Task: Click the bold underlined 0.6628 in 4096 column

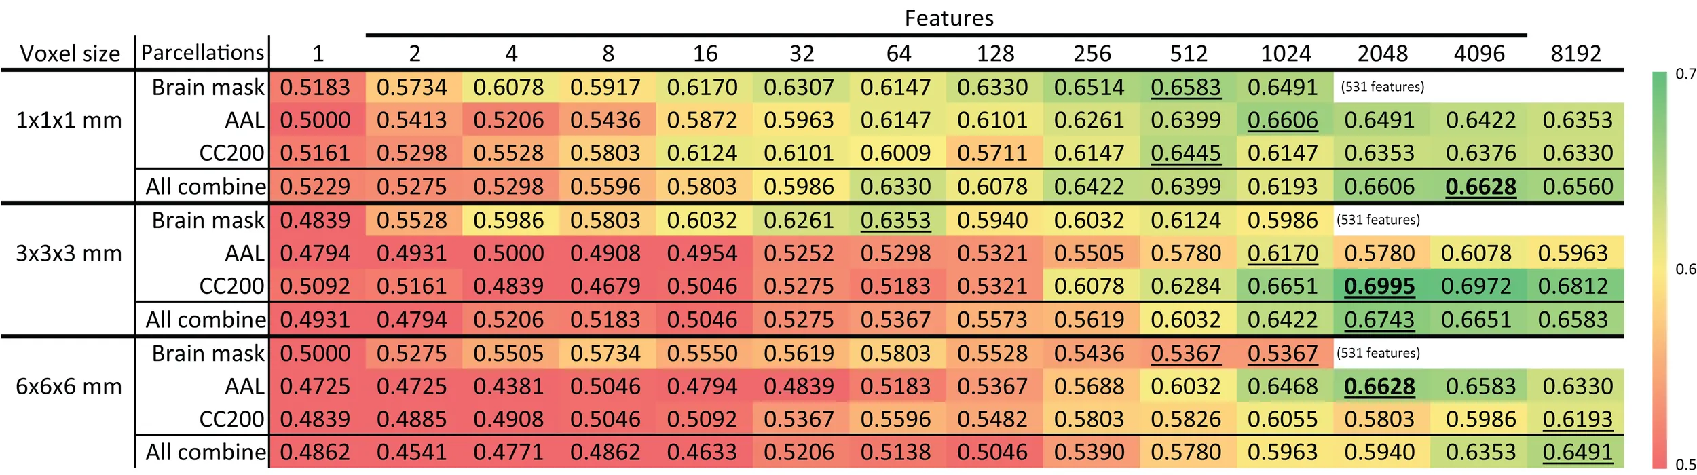Action: point(1480,187)
